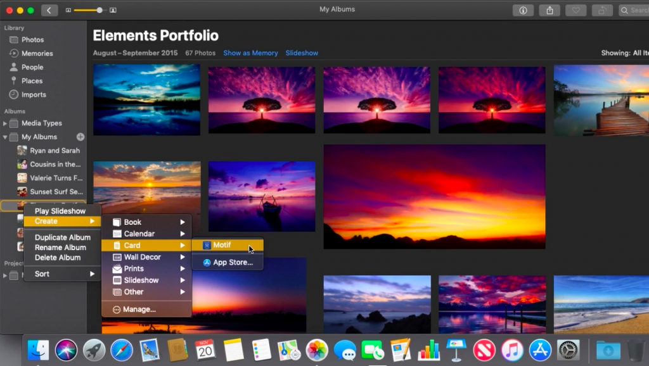Image resolution: width=649 pixels, height=366 pixels.
Task: Choose Duplicate Album from context menu
Action: tap(63, 237)
